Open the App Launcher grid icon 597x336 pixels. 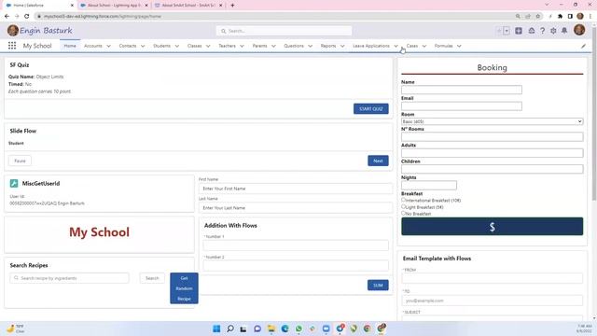[12, 46]
